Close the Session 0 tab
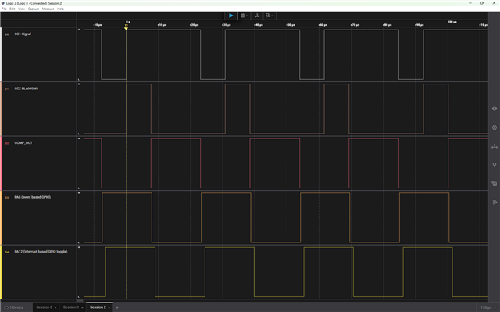 coord(55,307)
